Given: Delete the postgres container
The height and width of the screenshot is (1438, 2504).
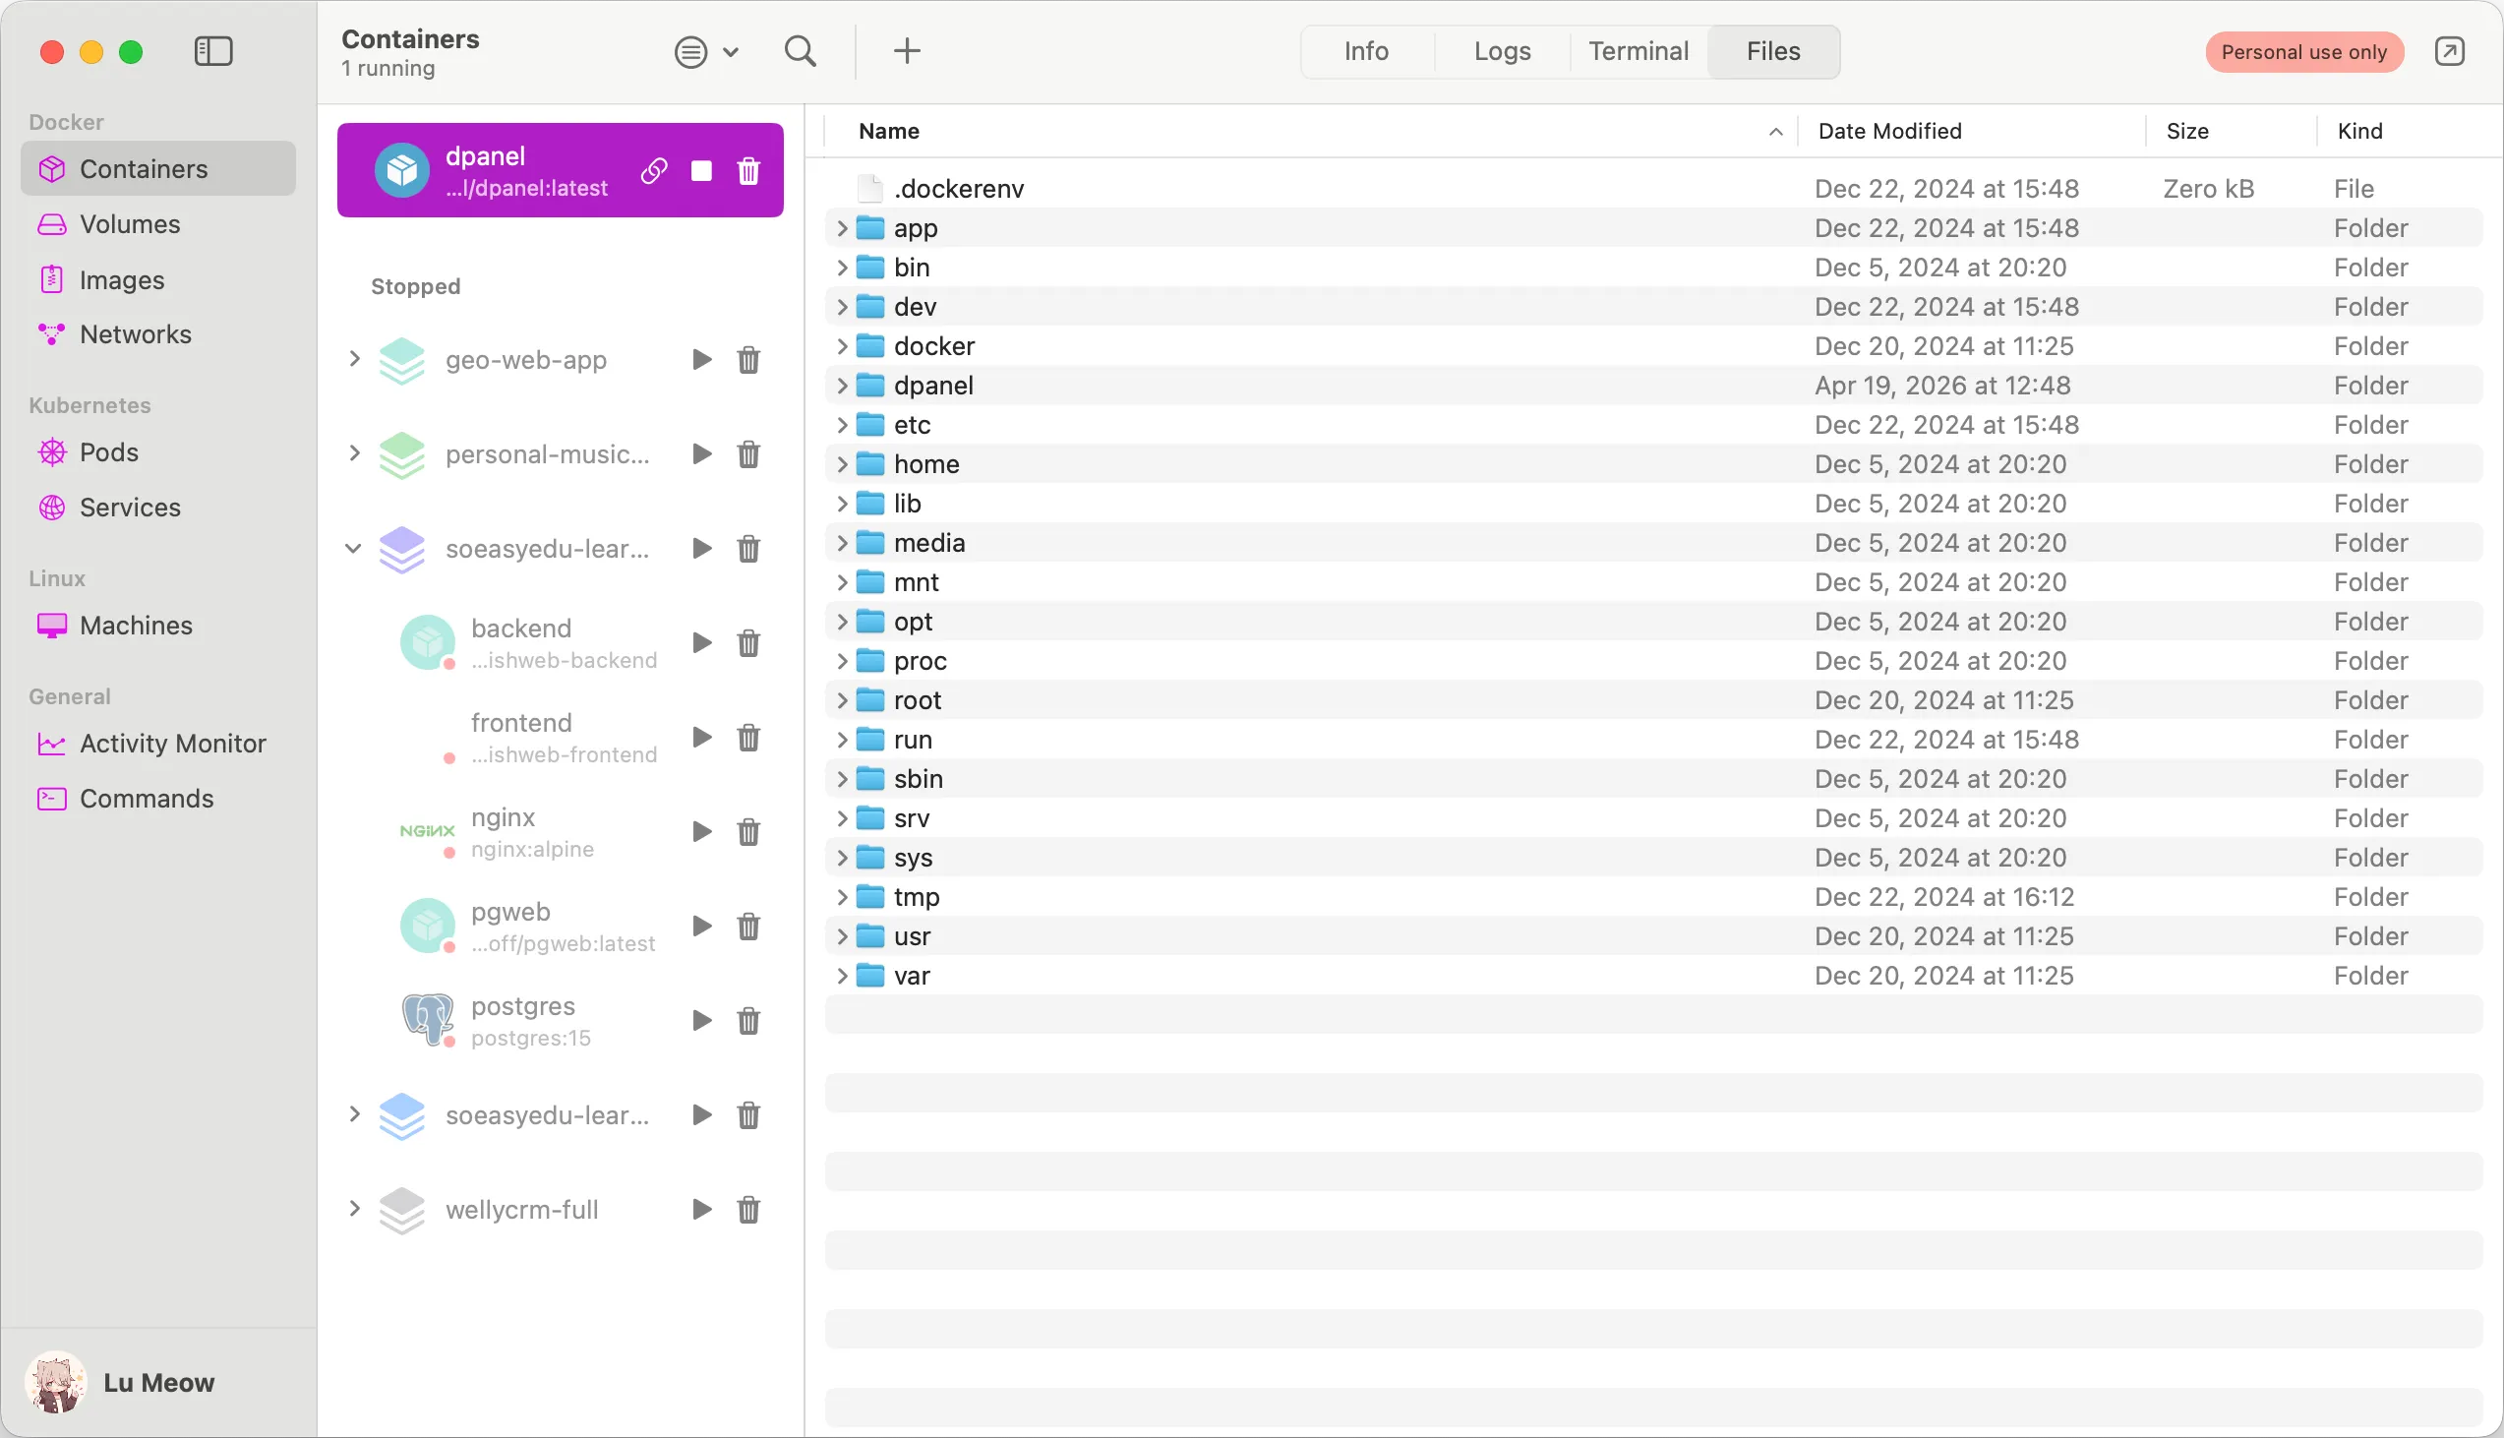Looking at the screenshot, I should tap(748, 1021).
